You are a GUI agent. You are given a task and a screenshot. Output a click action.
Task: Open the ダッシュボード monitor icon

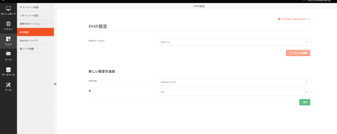point(8,8)
